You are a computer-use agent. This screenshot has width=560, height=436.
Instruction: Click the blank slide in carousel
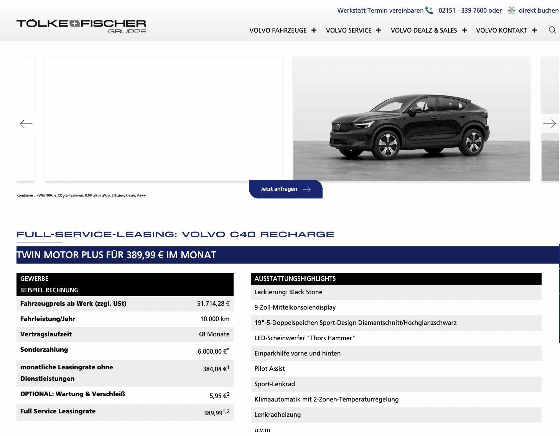click(163, 119)
